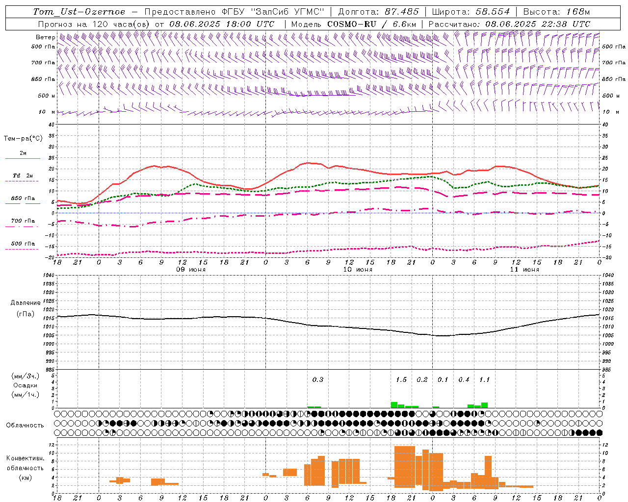The height and width of the screenshot is (502, 628).
Task: Click the 10 июня date label
Action: [357, 270]
